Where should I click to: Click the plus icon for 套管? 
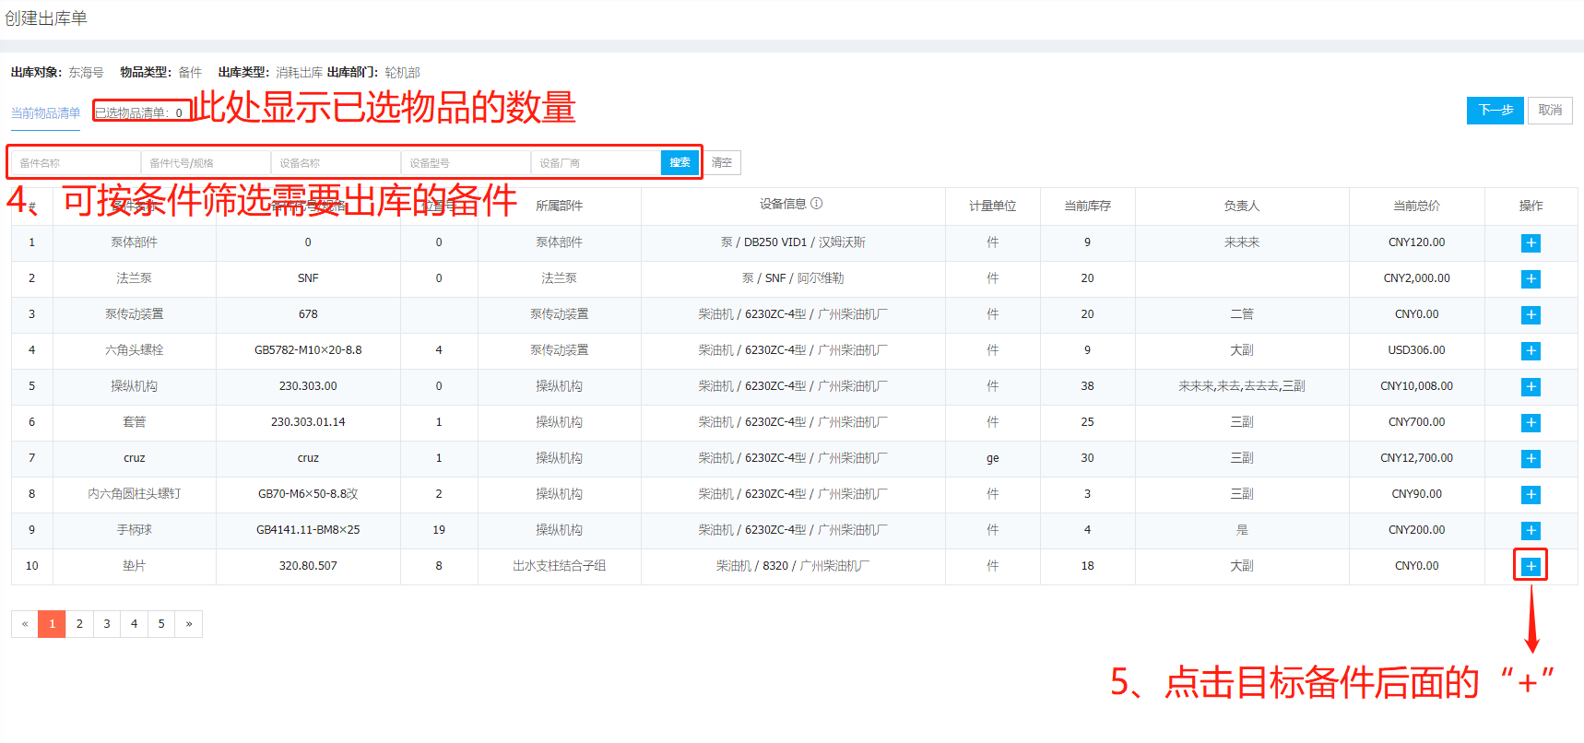[1531, 423]
